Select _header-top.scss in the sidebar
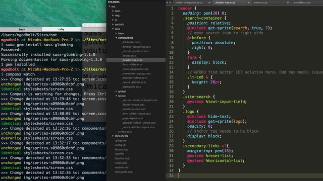This screenshot has height=181, width=323. point(132,60)
